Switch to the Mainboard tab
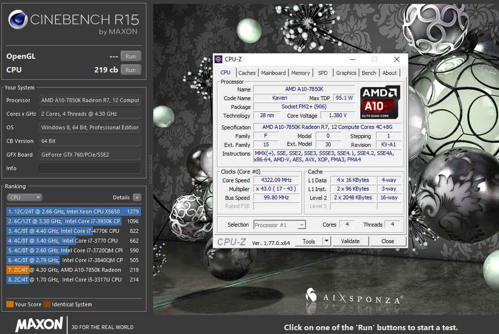 (273, 73)
